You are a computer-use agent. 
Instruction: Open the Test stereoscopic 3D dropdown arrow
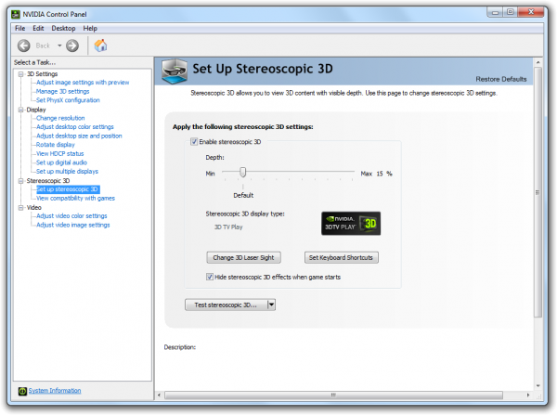coord(270,304)
